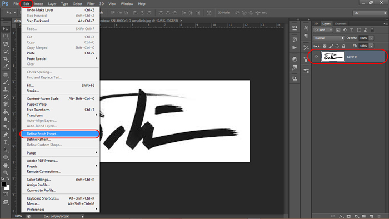Select the History Brush tool
The image size is (389, 219).
[6, 97]
